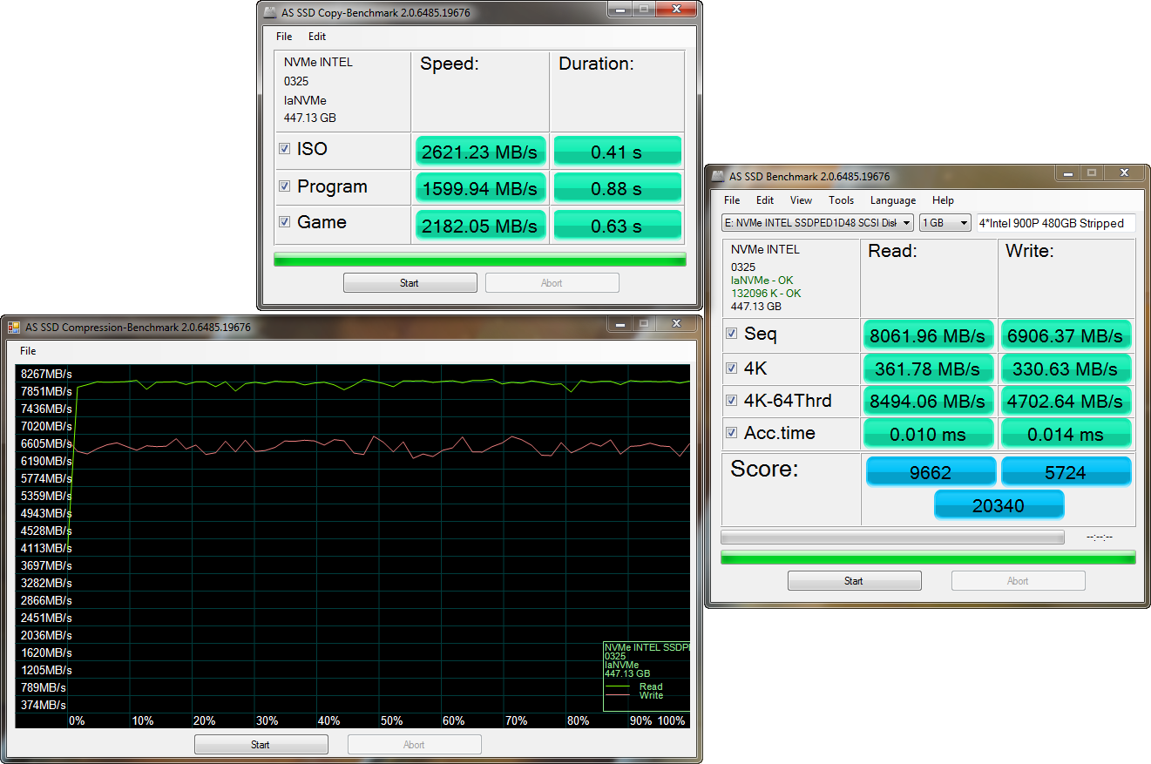The width and height of the screenshot is (1151, 764).
Task: Open View menu in AS SSD Benchmark
Action: 801,200
